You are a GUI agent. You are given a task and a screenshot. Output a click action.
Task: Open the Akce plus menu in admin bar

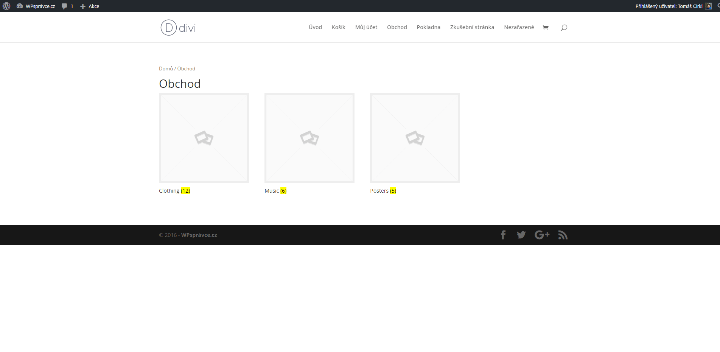pos(90,6)
